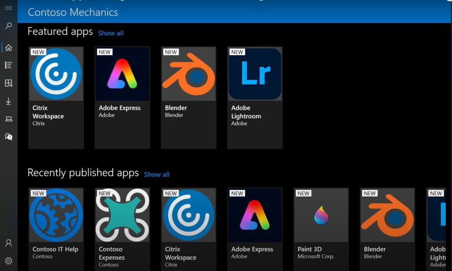This screenshot has height=271, width=452.
Task: Open Blender in Recently published apps
Action: (388, 229)
